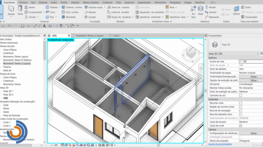
Task: Open the Piso dropdown arrow
Action: tap(56, 17)
